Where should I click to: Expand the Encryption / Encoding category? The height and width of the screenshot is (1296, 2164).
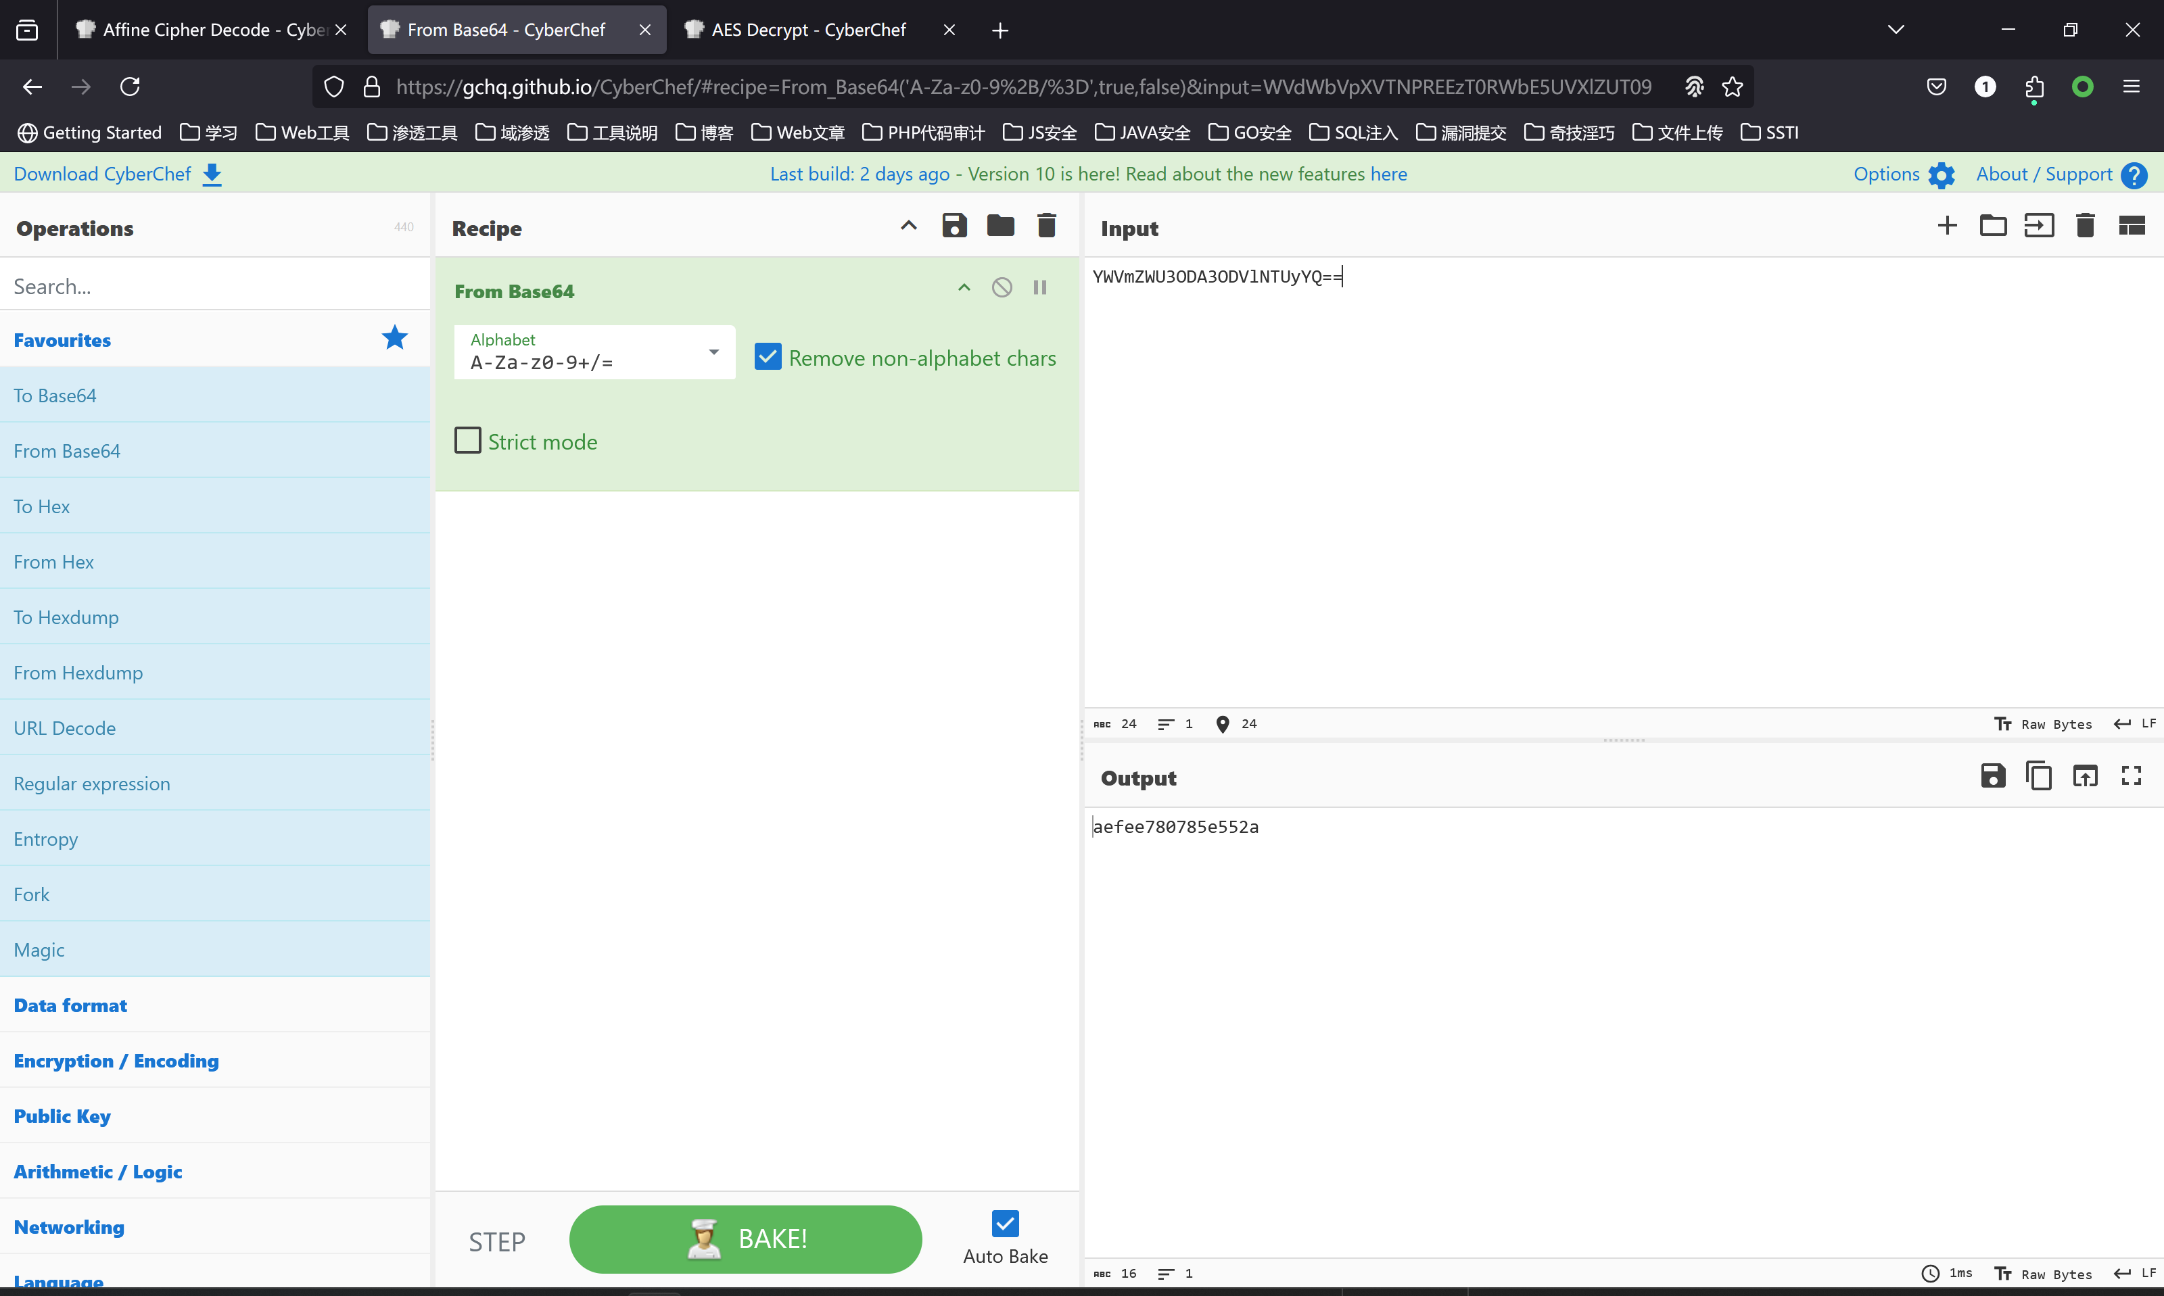pyautogui.click(x=116, y=1060)
